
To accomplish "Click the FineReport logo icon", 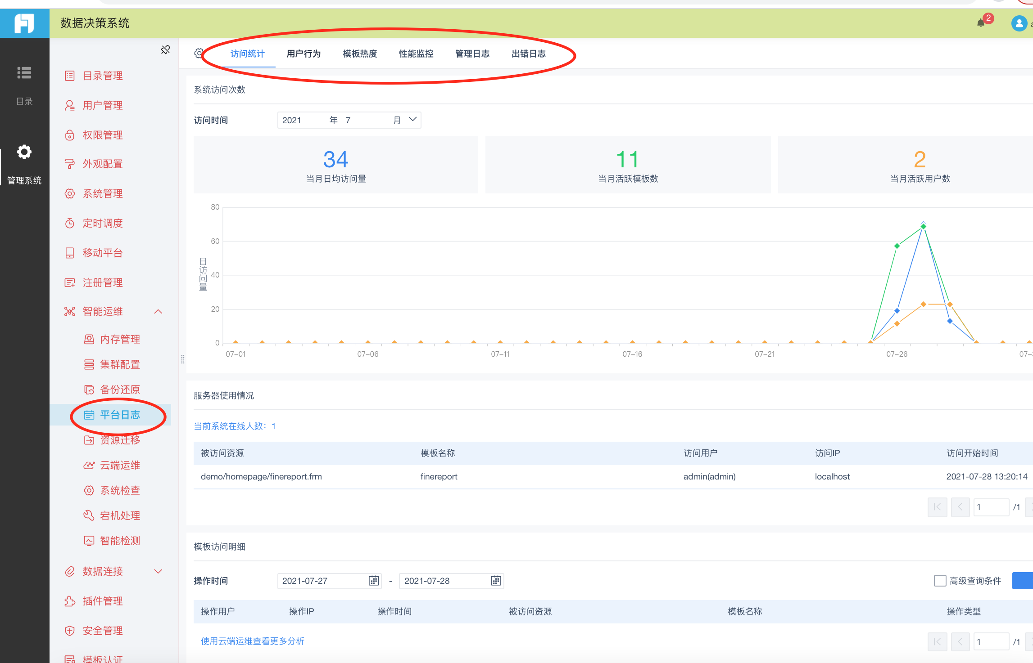I will coord(24,23).
